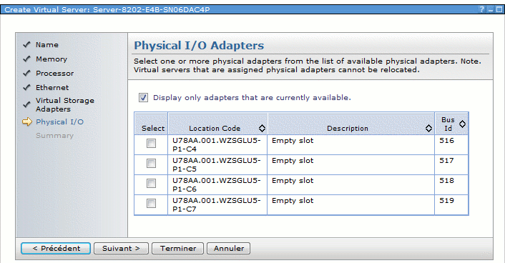The width and height of the screenshot is (505, 263).
Task: Click Bus Id value 517
Action: click(x=447, y=161)
